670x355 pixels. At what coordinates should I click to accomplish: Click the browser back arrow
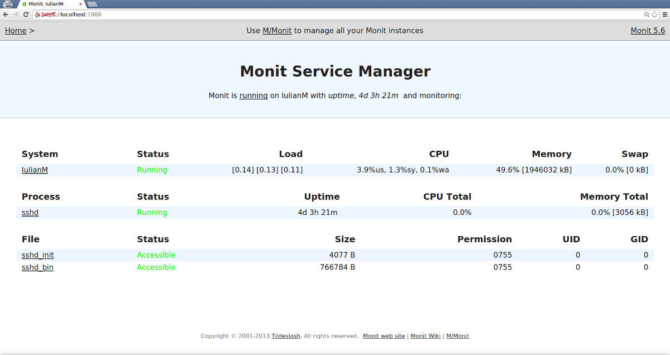(x=6, y=15)
